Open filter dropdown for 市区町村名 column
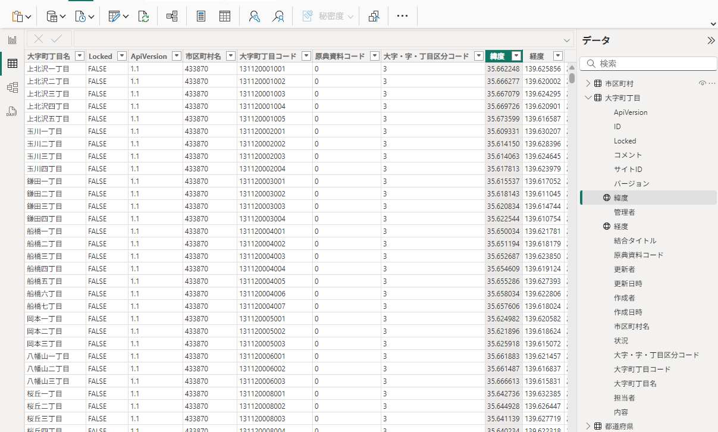 230,56
